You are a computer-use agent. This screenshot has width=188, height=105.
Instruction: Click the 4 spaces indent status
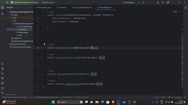coord(178,97)
